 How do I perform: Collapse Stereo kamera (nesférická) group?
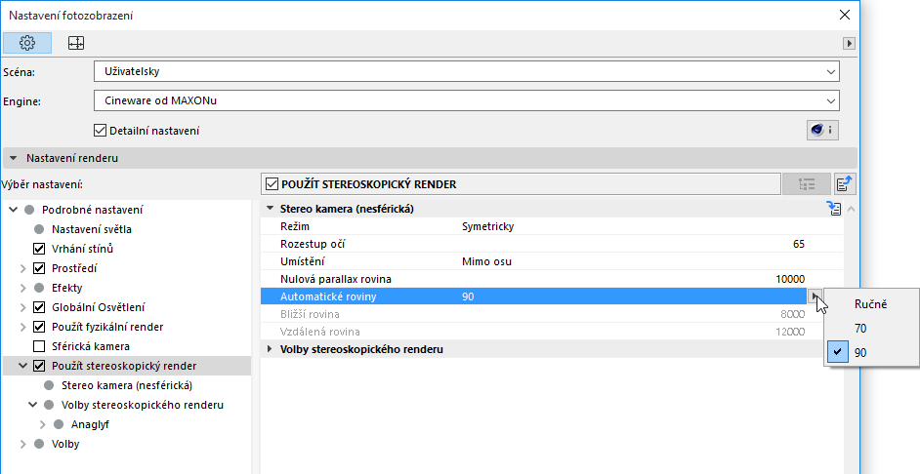click(x=270, y=209)
